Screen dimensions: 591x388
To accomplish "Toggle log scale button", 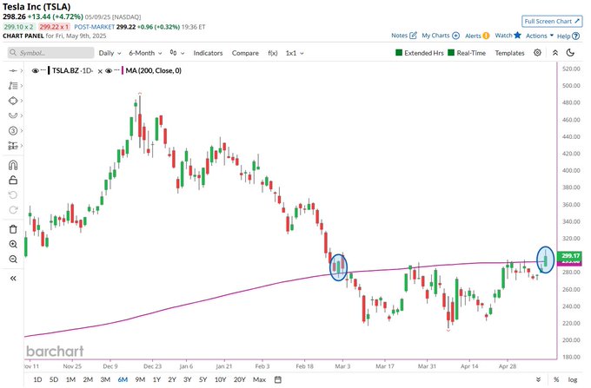I will tap(573, 379).
